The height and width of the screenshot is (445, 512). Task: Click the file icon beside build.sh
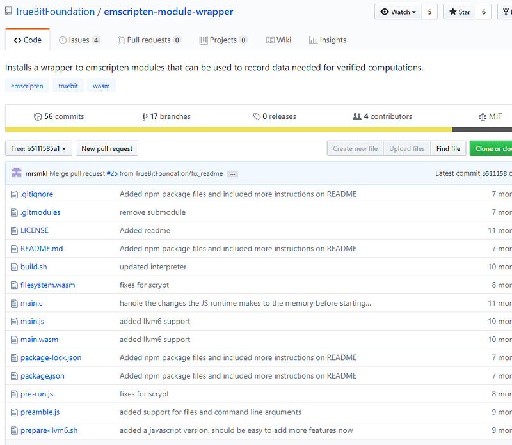15,267
